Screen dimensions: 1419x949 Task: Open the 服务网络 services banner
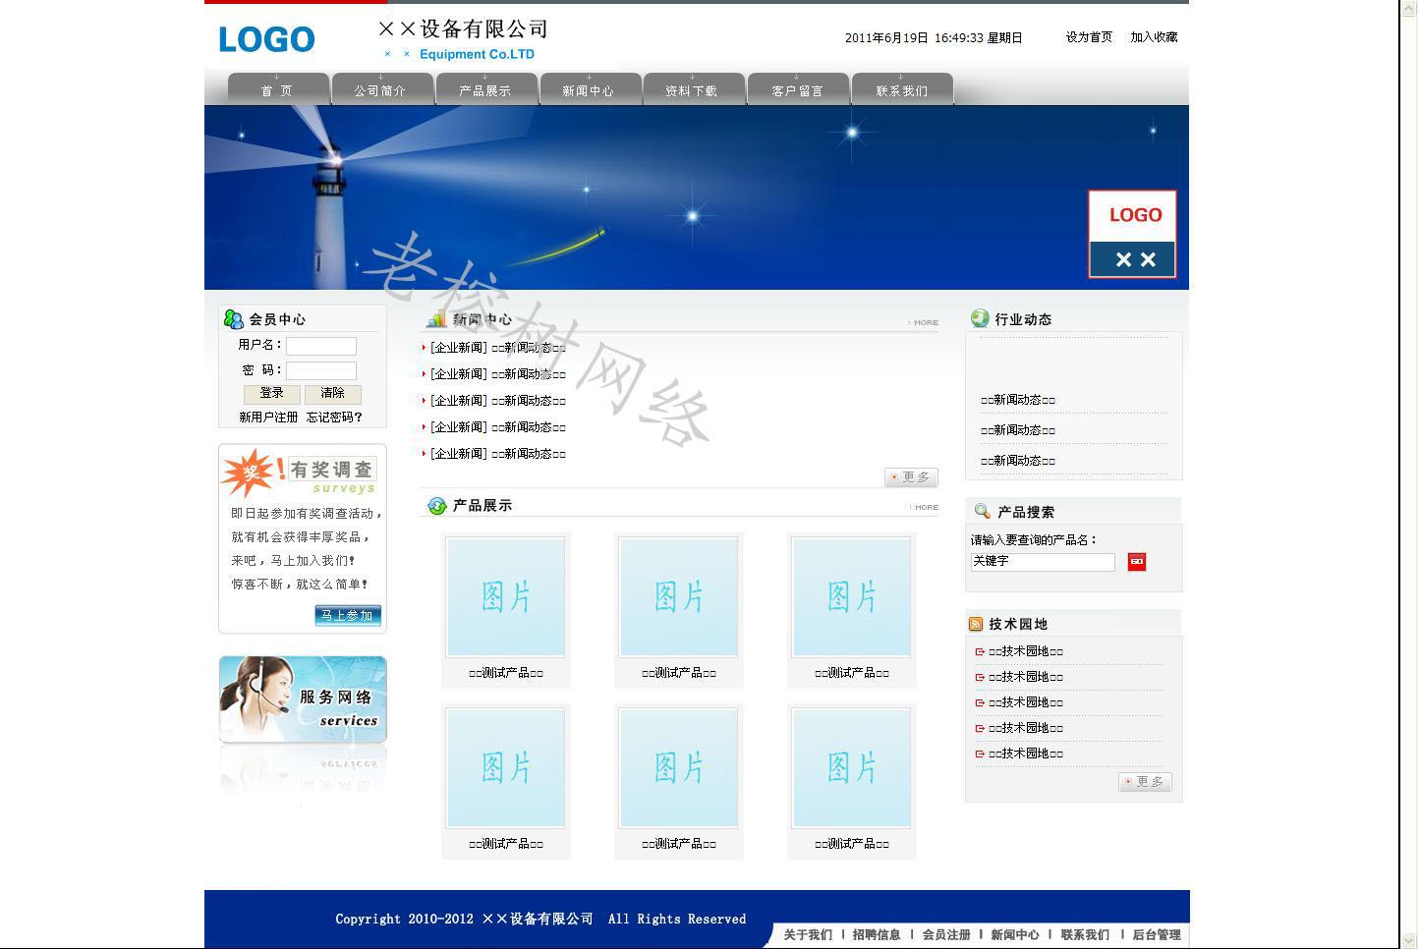pyautogui.click(x=303, y=698)
